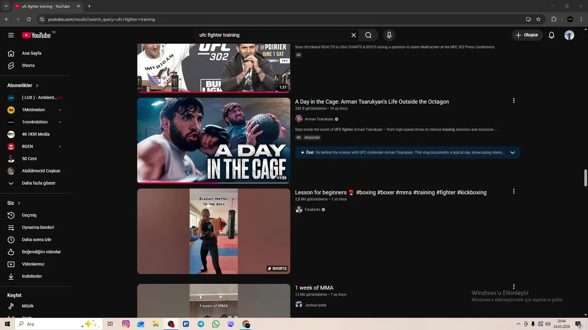Go to the YouTube logo home link
This screenshot has width=588, height=330.
pos(36,35)
